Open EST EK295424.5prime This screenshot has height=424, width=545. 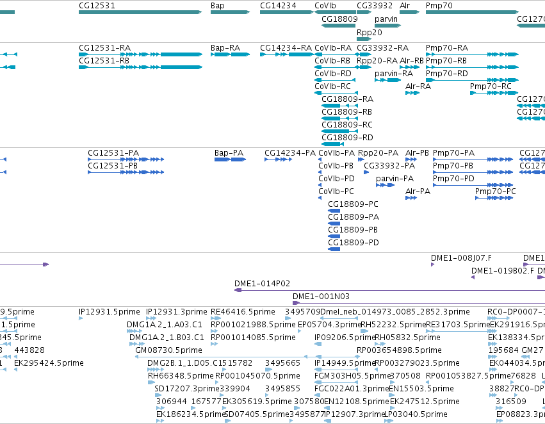click(15, 370)
